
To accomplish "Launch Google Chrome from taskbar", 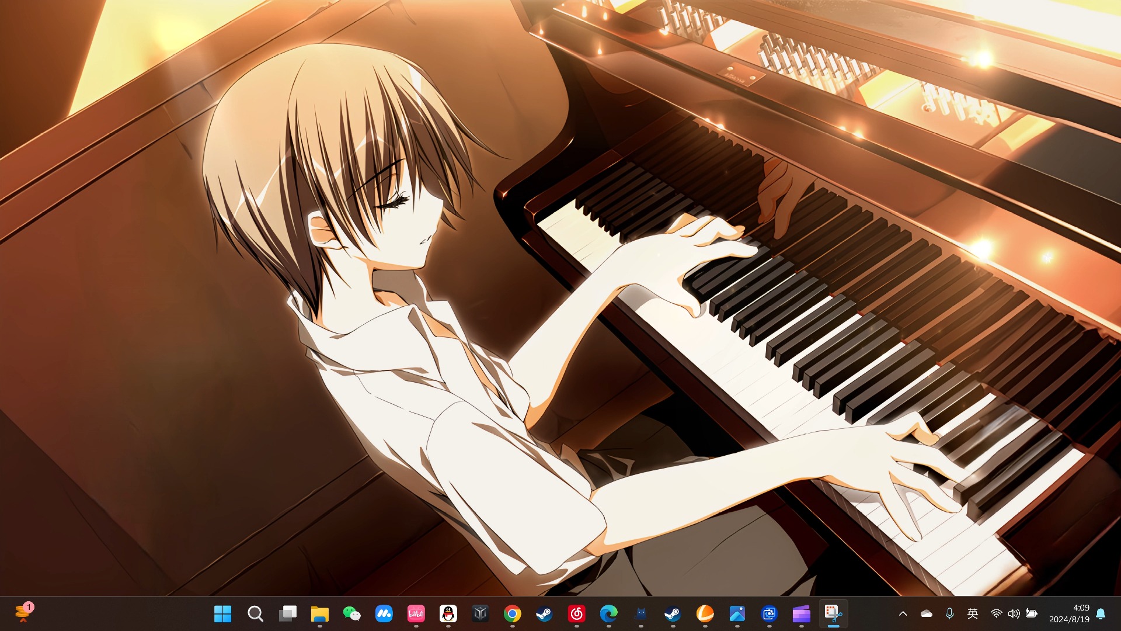I will (512, 613).
